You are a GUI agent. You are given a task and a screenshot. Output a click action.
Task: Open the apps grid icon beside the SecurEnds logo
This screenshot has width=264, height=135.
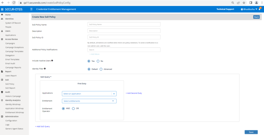click(x=2, y=9)
